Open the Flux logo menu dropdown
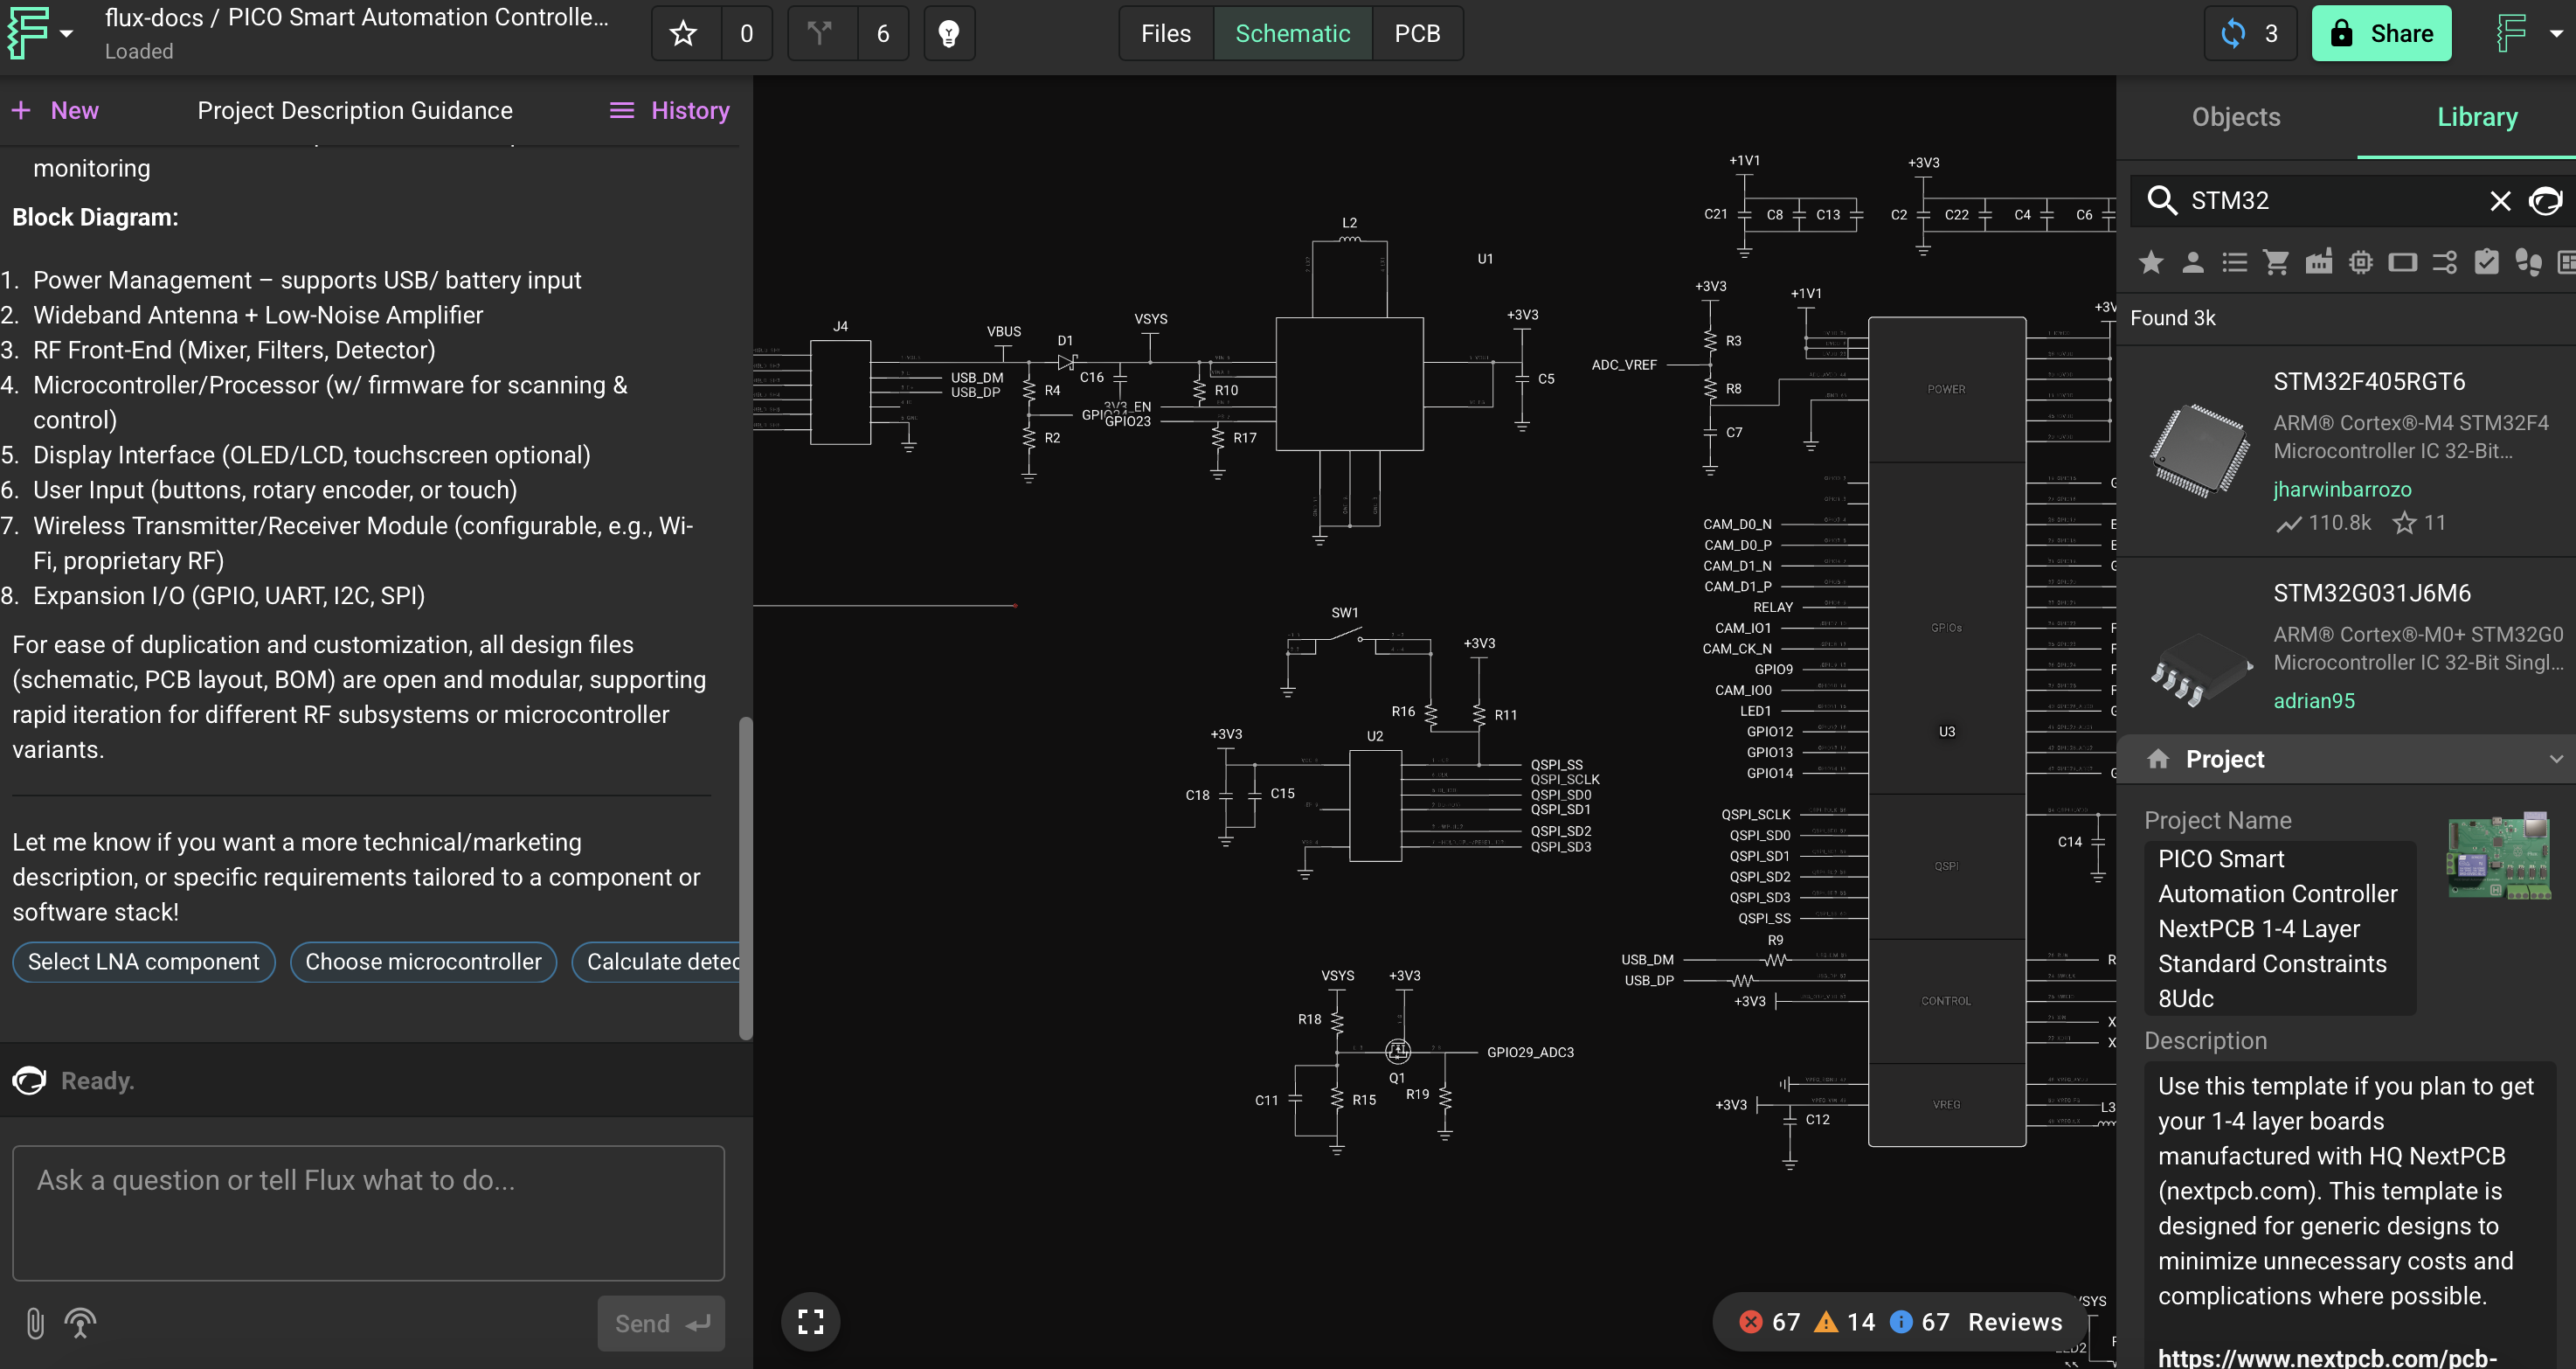The width and height of the screenshot is (2576, 1369). click(40, 34)
